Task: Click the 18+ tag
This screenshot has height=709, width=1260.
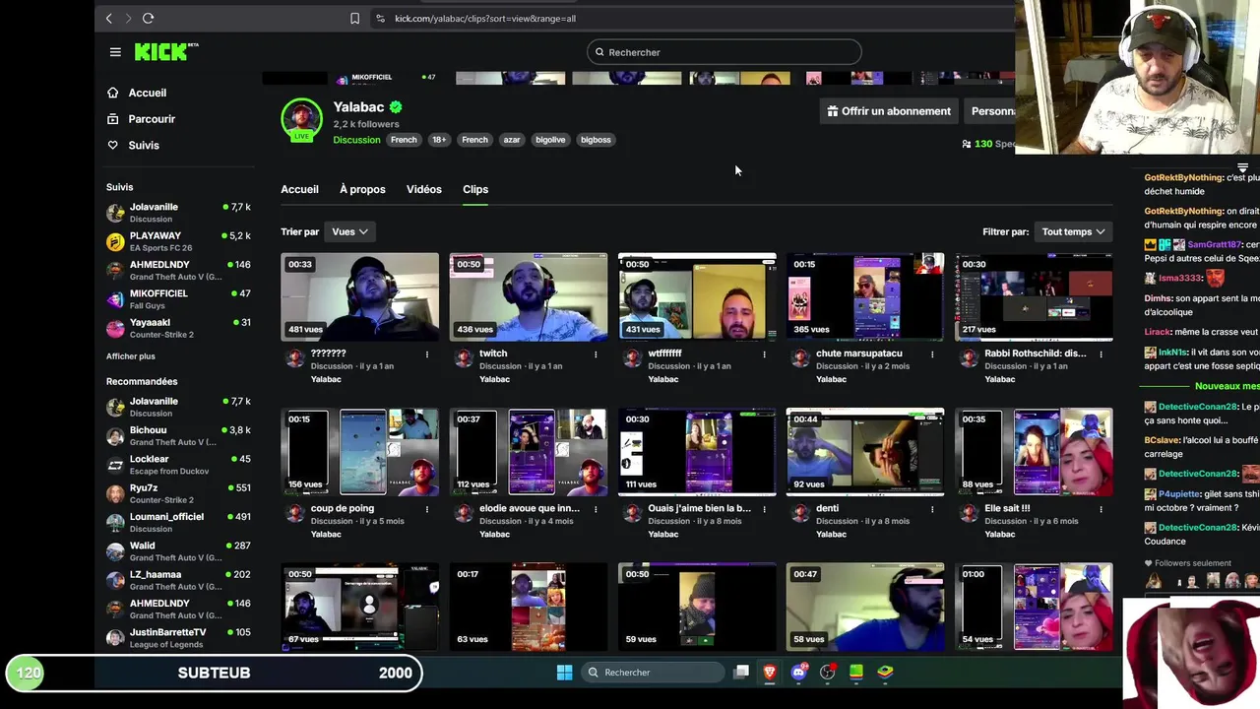Action: (x=439, y=140)
